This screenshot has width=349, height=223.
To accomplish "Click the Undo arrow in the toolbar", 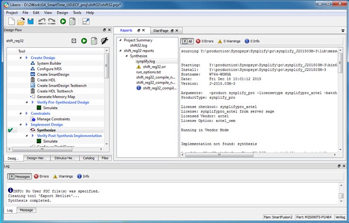I will click(41, 21).
